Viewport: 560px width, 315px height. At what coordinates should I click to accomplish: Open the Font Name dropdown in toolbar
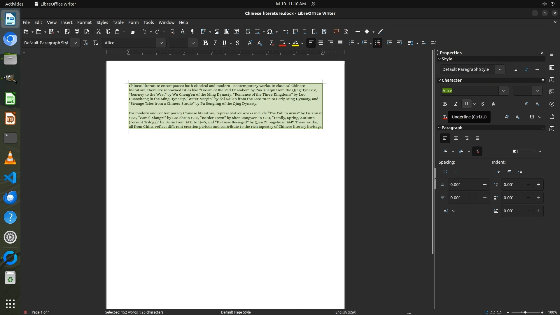pyautogui.click(x=161, y=43)
